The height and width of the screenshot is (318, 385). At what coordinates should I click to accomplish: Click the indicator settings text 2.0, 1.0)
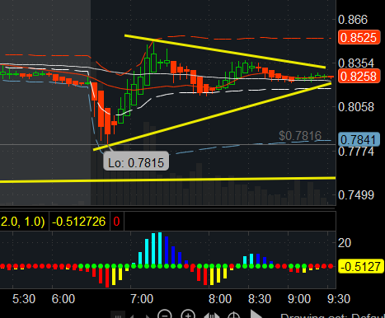click(x=22, y=222)
